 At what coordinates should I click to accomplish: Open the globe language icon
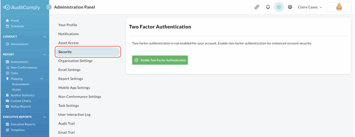[290, 7]
